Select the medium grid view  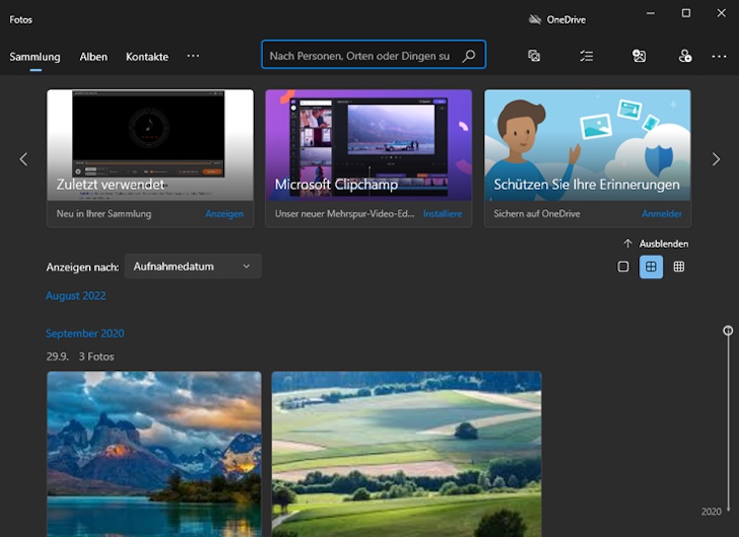[651, 267]
